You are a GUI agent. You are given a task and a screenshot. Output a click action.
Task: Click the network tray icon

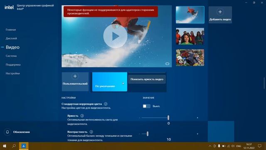point(228,146)
